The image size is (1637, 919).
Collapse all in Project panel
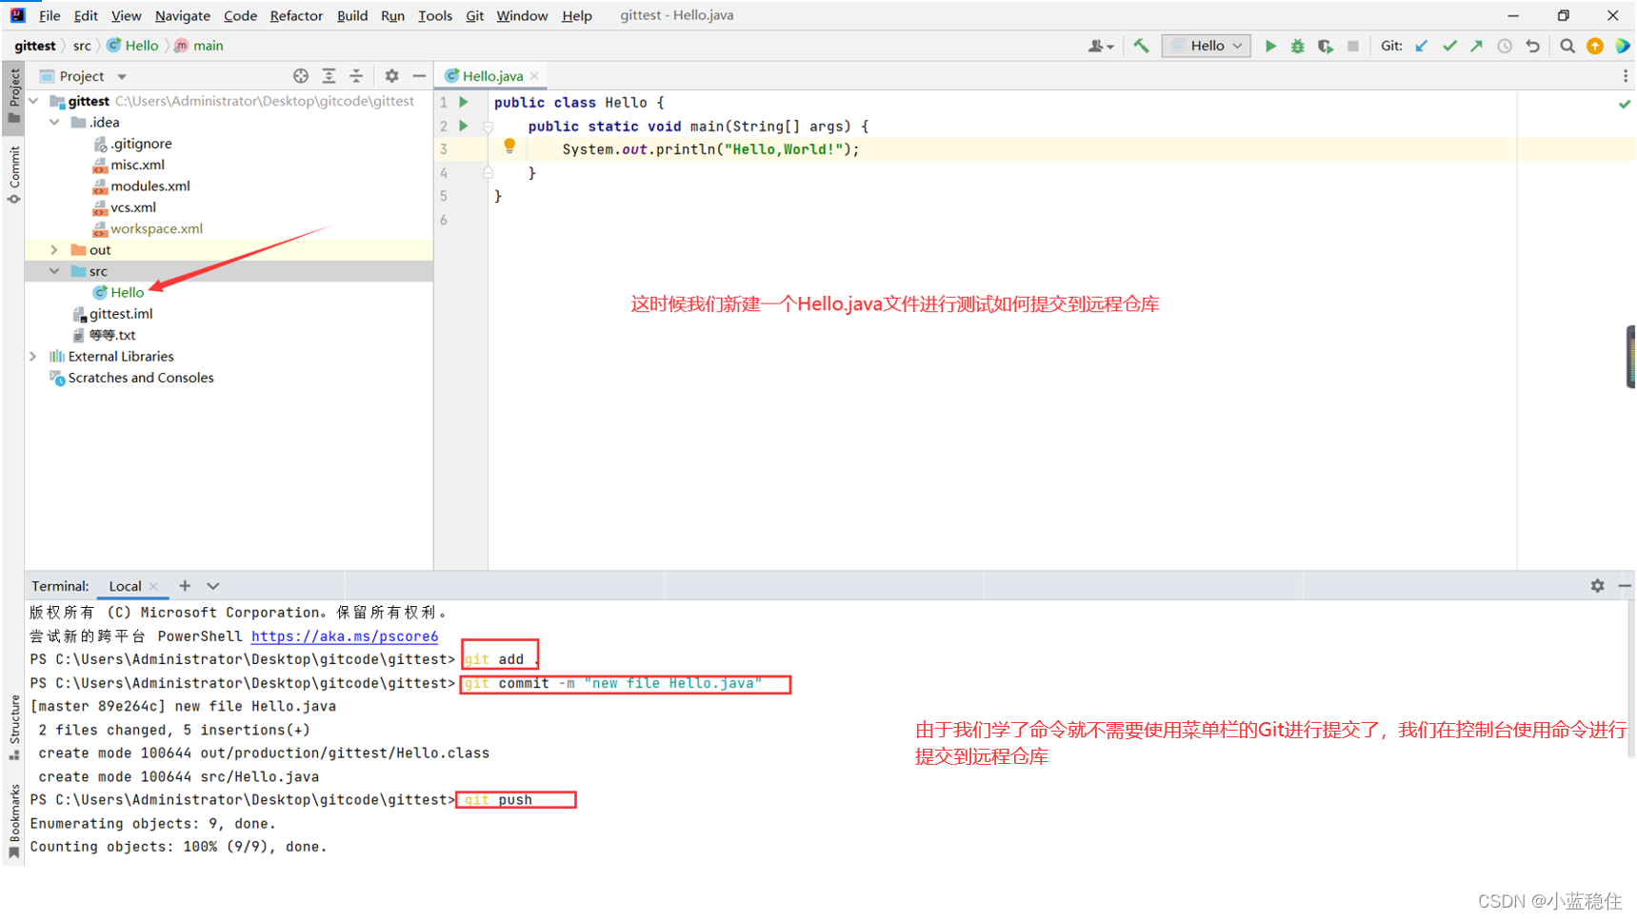click(356, 76)
